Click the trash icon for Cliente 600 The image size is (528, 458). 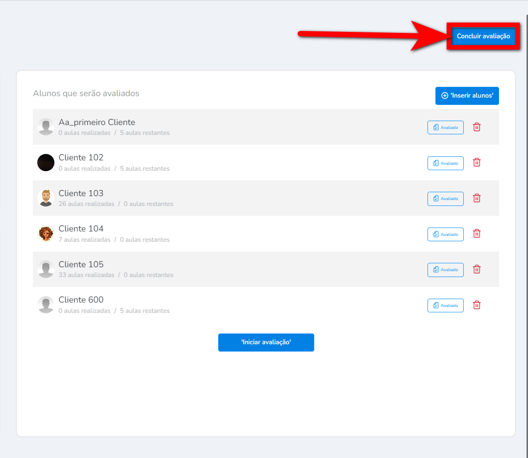[x=477, y=305]
